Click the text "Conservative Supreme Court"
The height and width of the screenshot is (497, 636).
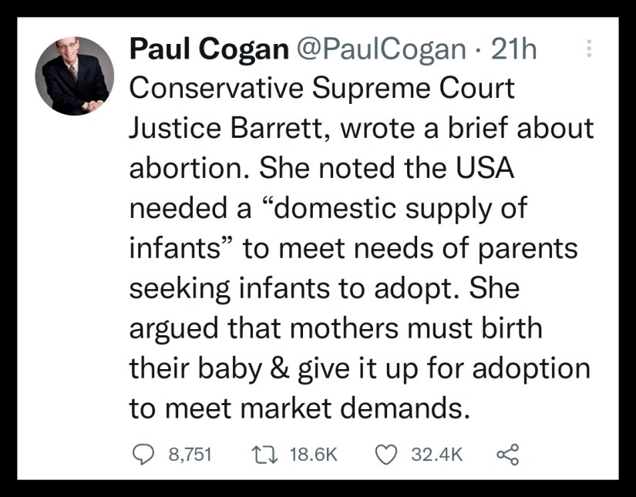click(321, 88)
